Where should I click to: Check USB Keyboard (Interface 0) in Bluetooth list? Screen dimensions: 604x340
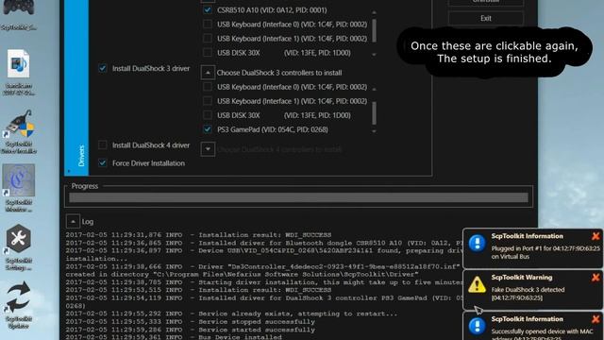pyautogui.click(x=208, y=25)
